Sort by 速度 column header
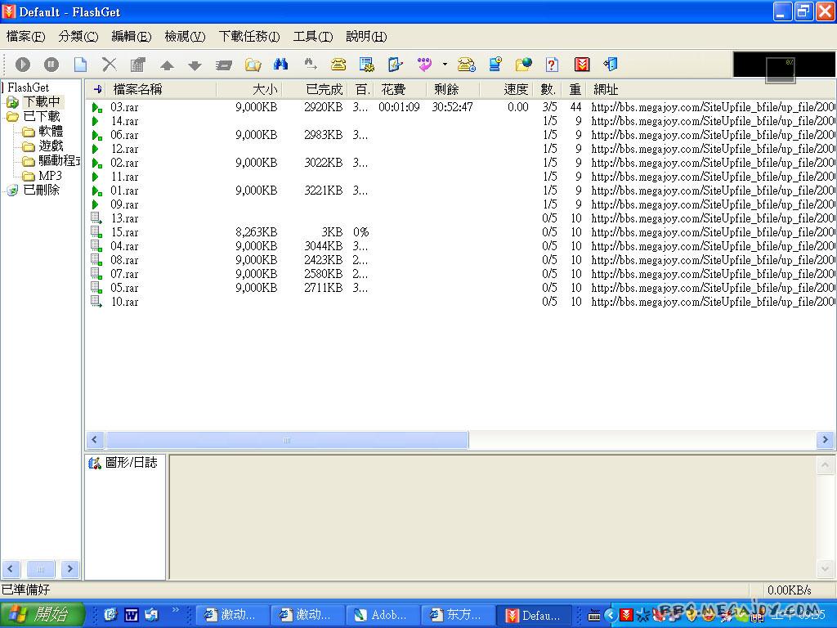 [507, 89]
